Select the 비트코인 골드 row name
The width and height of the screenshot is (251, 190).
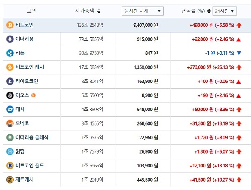29,165
